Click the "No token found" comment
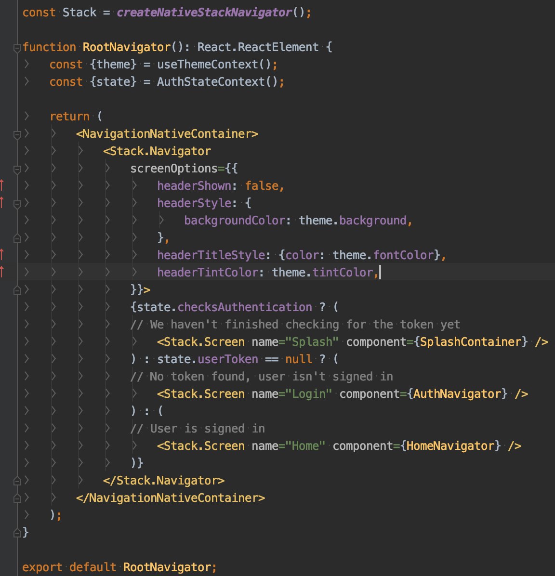The image size is (555, 576). pyautogui.click(x=262, y=376)
